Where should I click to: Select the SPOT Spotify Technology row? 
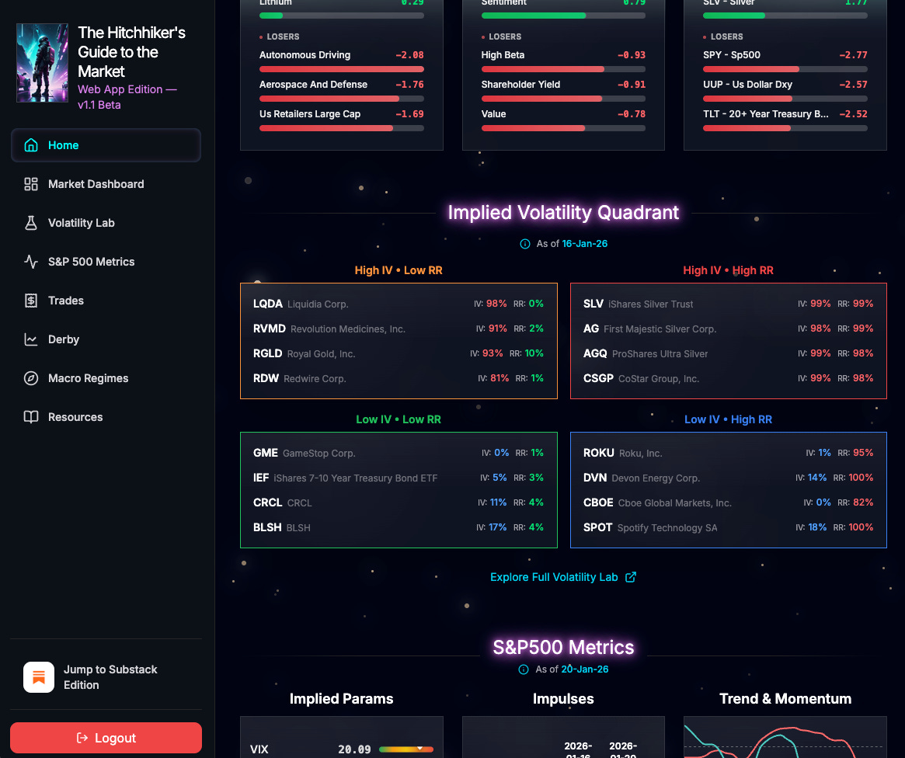pos(729,527)
